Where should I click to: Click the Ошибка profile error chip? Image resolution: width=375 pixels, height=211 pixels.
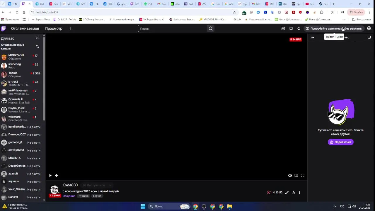[356, 12]
